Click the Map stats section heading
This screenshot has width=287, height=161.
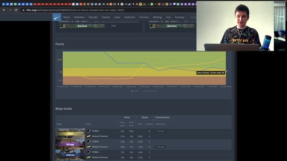pyautogui.click(x=64, y=109)
